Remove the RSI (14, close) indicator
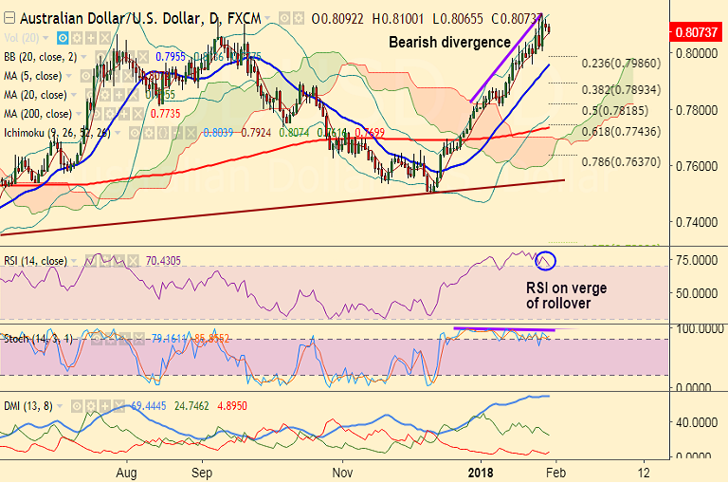The image size is (728, 483). [133, 261]
